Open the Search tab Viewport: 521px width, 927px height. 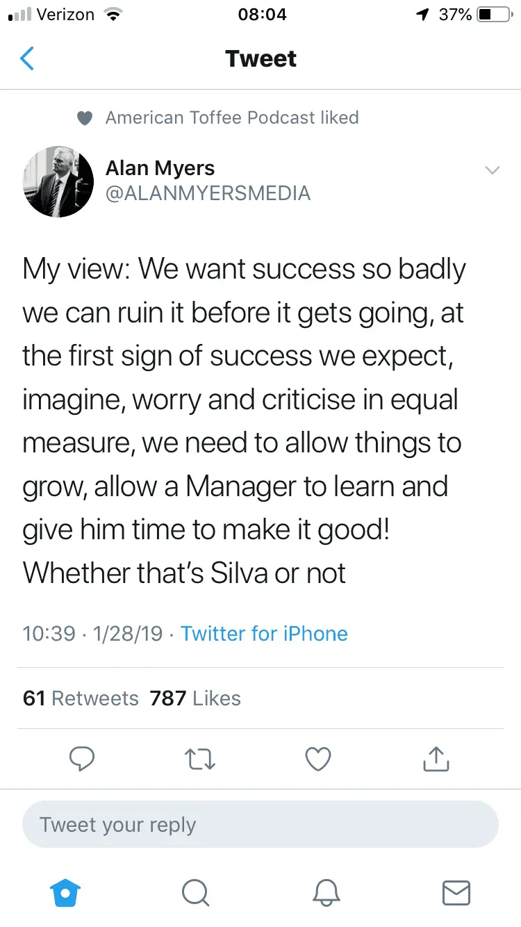coord(195,893)
